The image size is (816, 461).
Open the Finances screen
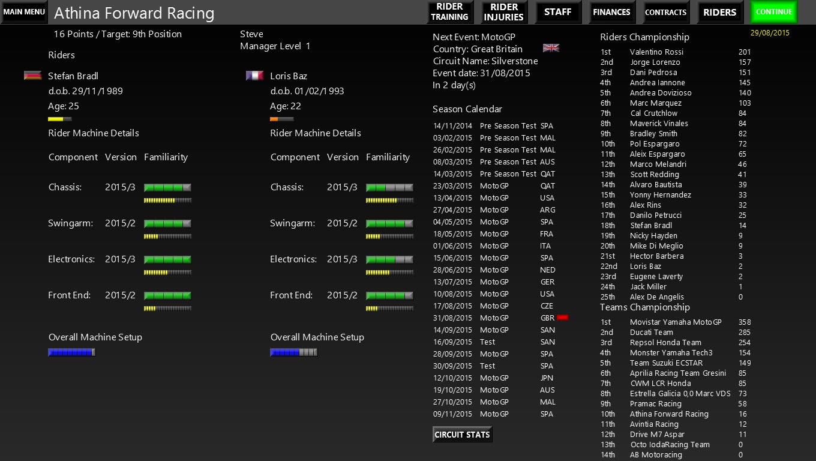click(x=611, y=12)
